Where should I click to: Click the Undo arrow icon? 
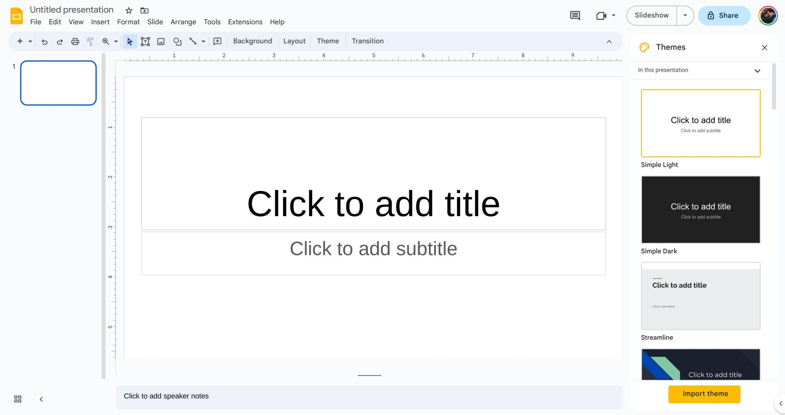(44, 41)
